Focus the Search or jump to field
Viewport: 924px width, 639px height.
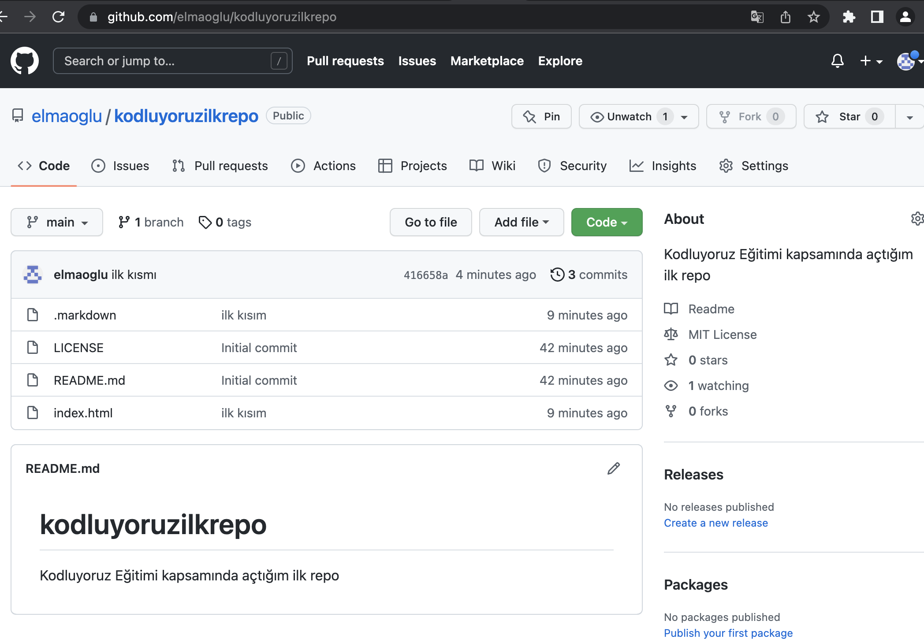(172, 61)
